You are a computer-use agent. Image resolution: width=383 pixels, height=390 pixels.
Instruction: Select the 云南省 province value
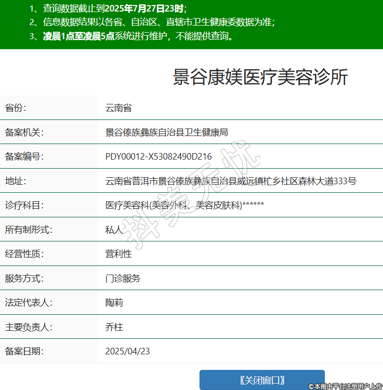(118, 108)
